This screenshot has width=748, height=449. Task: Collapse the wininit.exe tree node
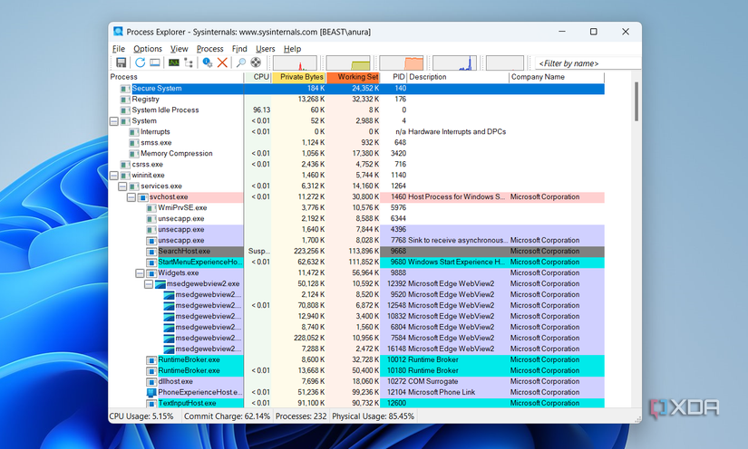(x=114, y=175)
